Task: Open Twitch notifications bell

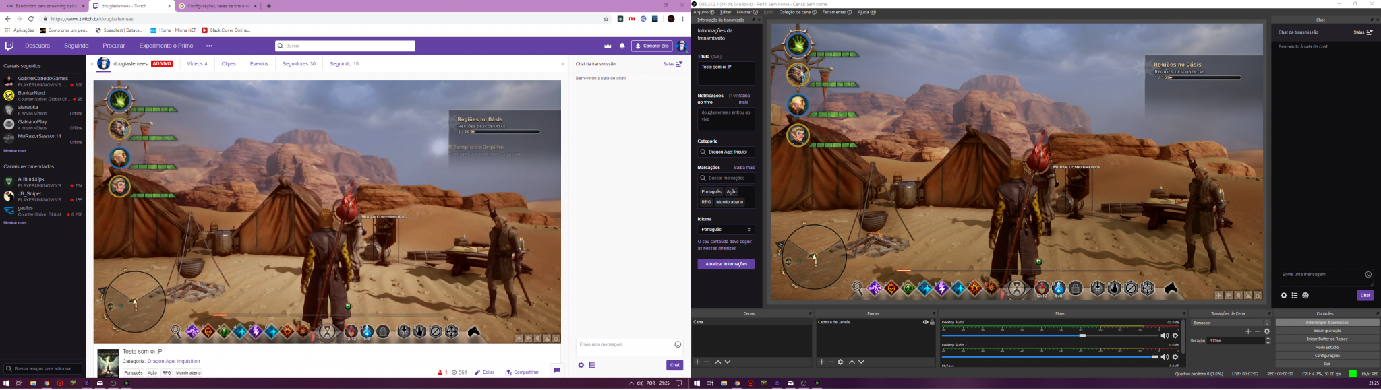Action: pyautogui.click(x=622, y=46)
